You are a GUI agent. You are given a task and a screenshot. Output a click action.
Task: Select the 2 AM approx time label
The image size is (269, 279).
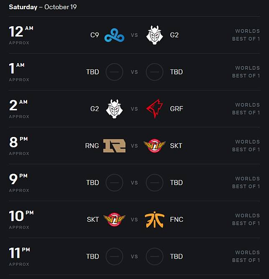pyautogui.click(x=19, y=108)
